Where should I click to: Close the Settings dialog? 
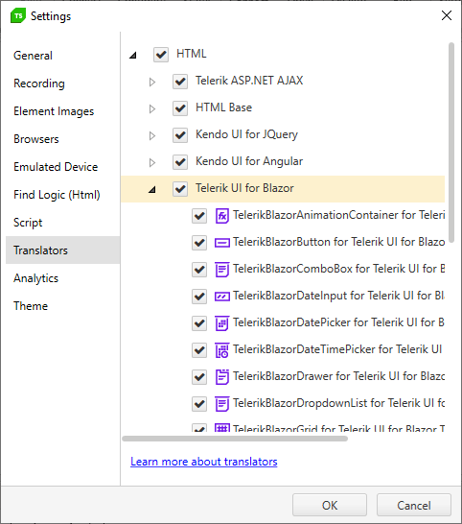click(447, 15)
